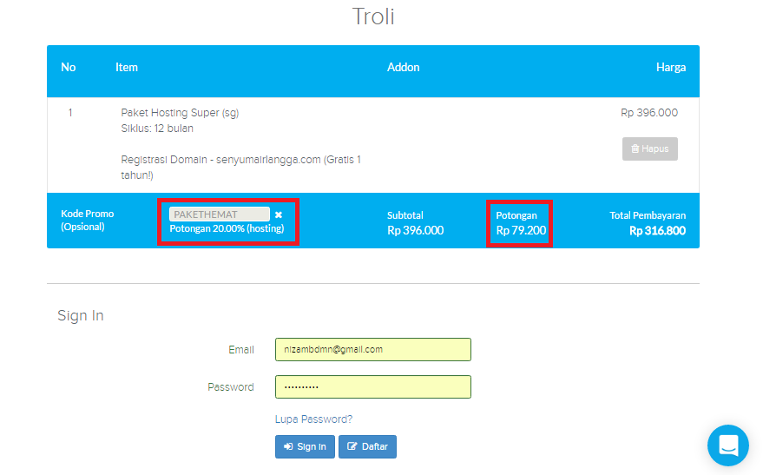Select the Registrasi Domain senyumairlangga.com line
Viewport: 763px width, 475px height.
pyautogui.click(x=240, y=168)
